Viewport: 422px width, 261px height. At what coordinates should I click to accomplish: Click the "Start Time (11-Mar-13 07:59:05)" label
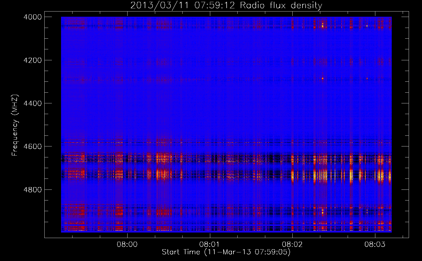(x=226, y=252)
